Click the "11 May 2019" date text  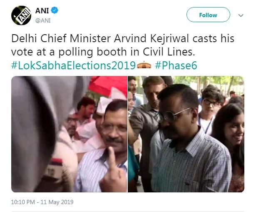(x=57, y=202)
